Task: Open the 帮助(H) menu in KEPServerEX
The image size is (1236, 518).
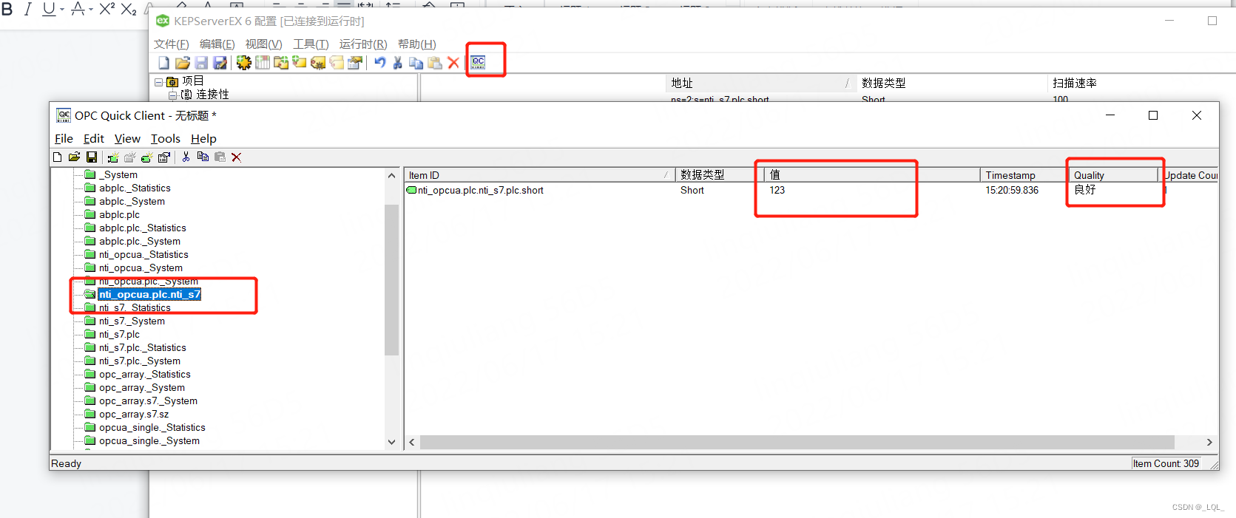Action: coord(416,44)
